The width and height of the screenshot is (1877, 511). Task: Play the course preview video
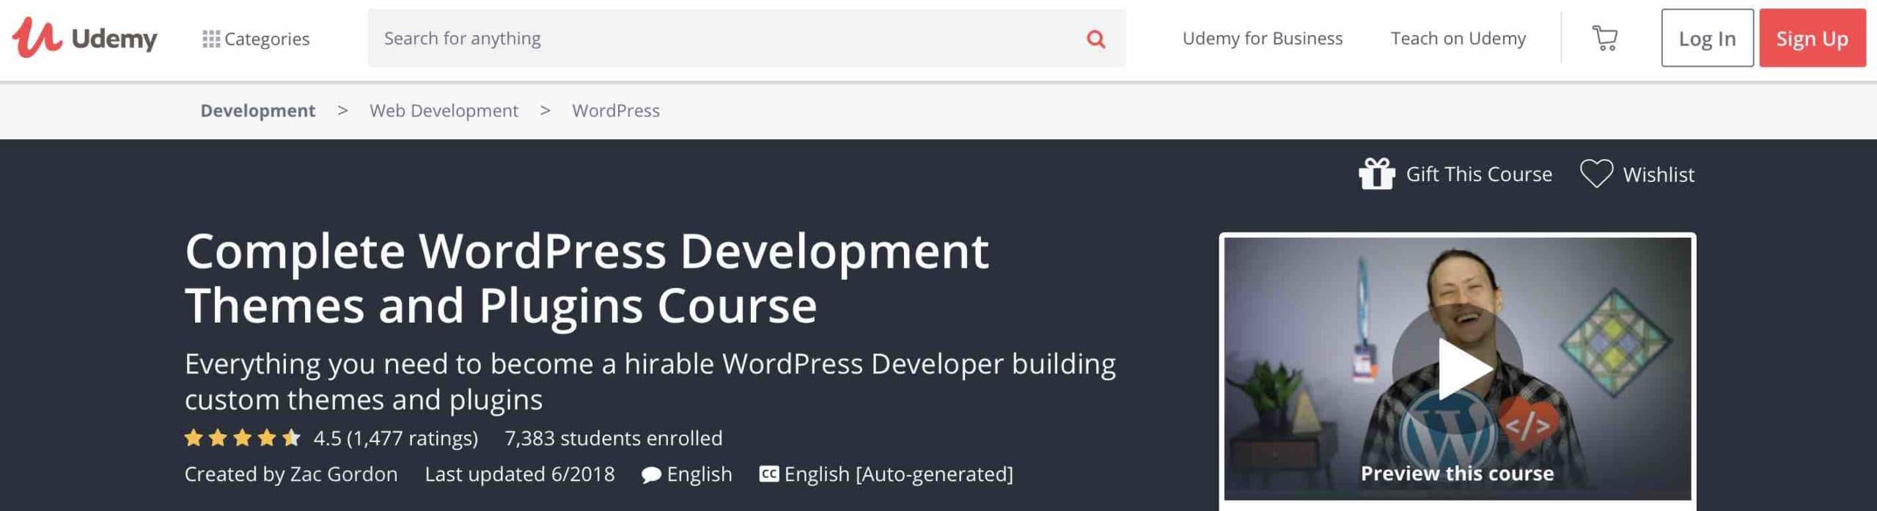[x=1457, y=369]
